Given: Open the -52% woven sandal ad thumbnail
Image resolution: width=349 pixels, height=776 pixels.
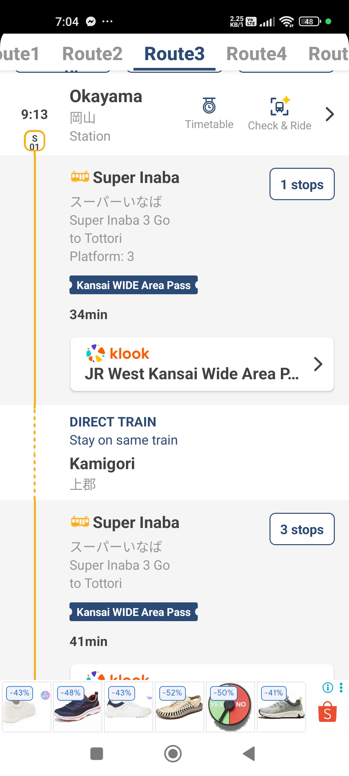Looking at the screenshot, I should pos(180,707).
